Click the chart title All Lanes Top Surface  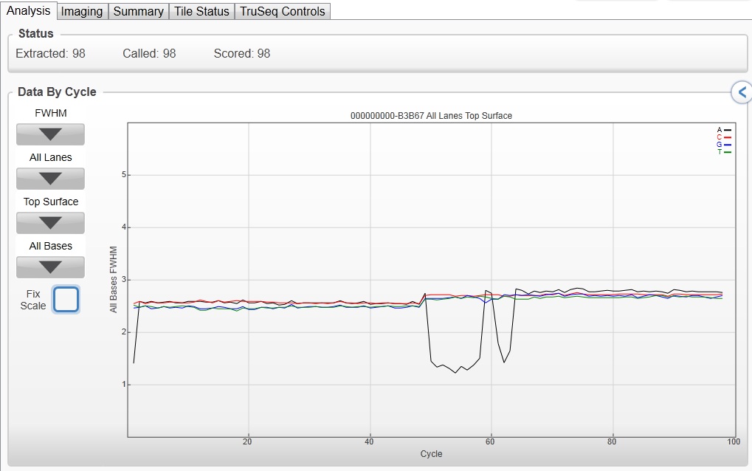431,116
